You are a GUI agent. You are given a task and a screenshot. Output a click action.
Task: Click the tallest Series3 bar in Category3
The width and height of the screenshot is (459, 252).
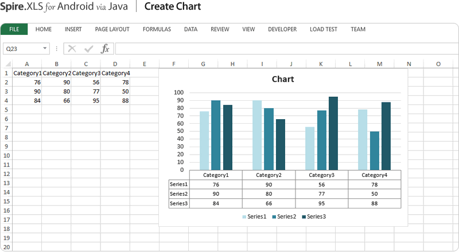coord(333,133)
